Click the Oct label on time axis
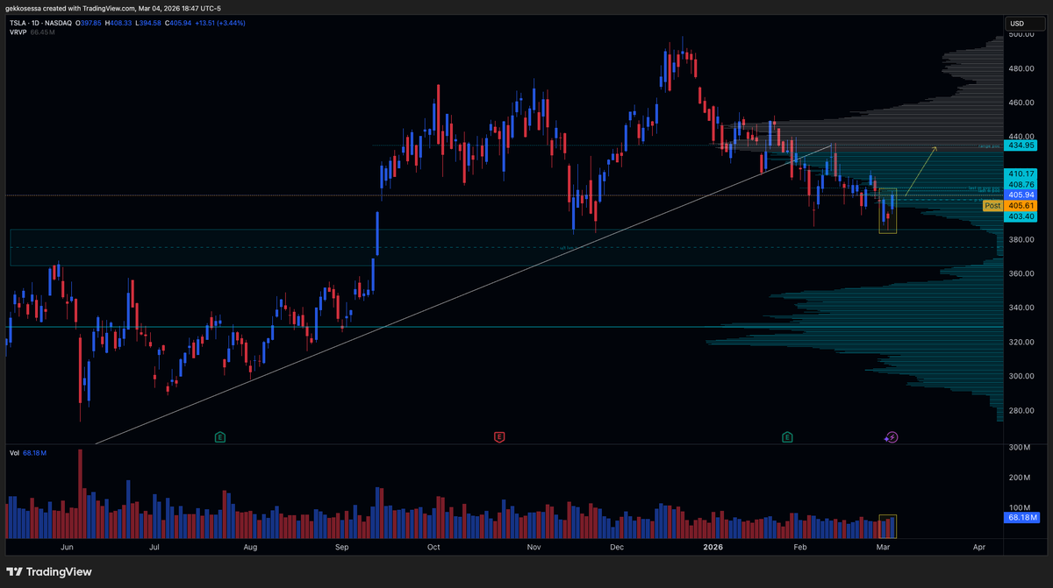 tap(433, 547)
